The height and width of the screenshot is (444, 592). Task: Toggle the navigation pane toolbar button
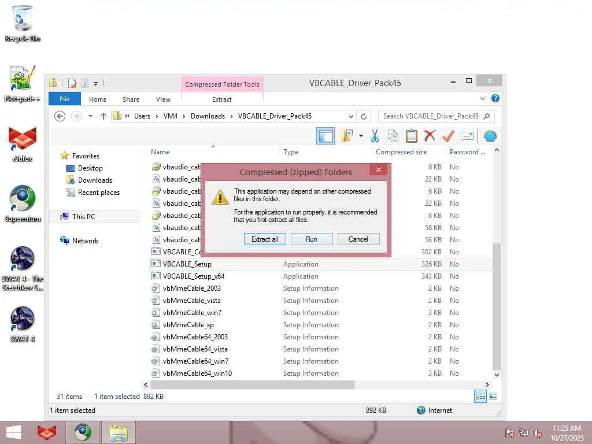(x=325, y=136)
